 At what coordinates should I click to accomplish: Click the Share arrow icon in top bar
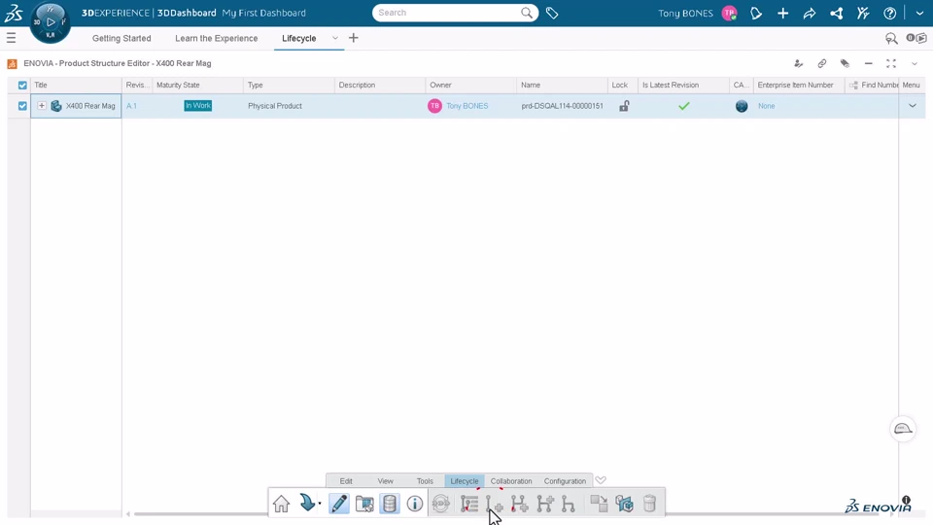point(810,13)
